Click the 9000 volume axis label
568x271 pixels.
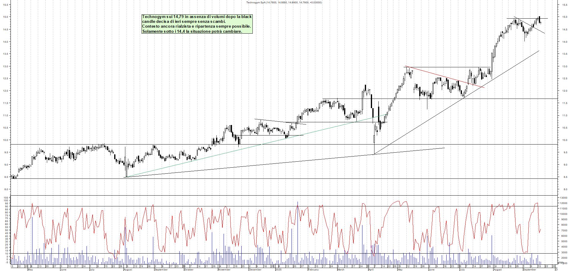tap(564, 219)
